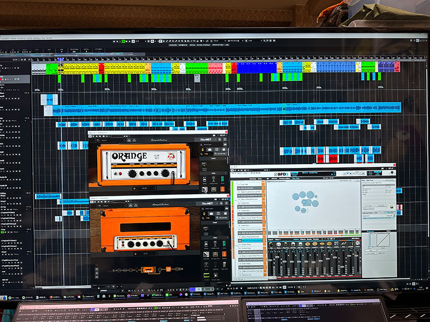430x322 pixels.
Task: Click leftmost large knob on upper Orange amp
Action: pos(132,173)
